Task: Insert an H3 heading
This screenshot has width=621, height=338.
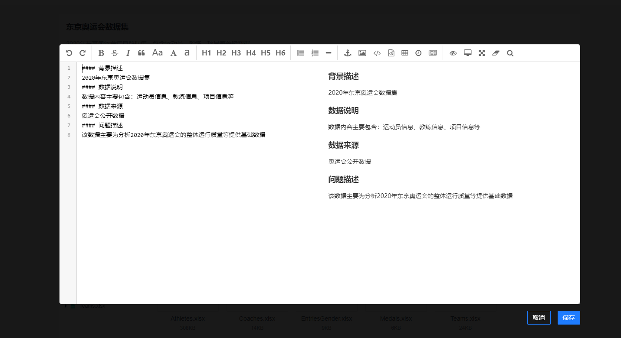Action: (x=236, y=53)
